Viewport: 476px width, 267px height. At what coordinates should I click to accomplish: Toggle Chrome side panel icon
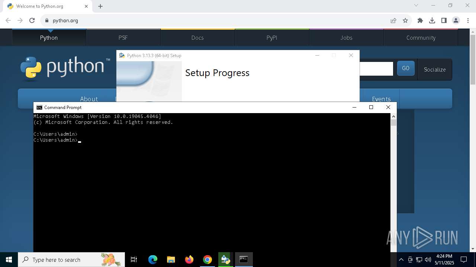click(x=444, y=20)
